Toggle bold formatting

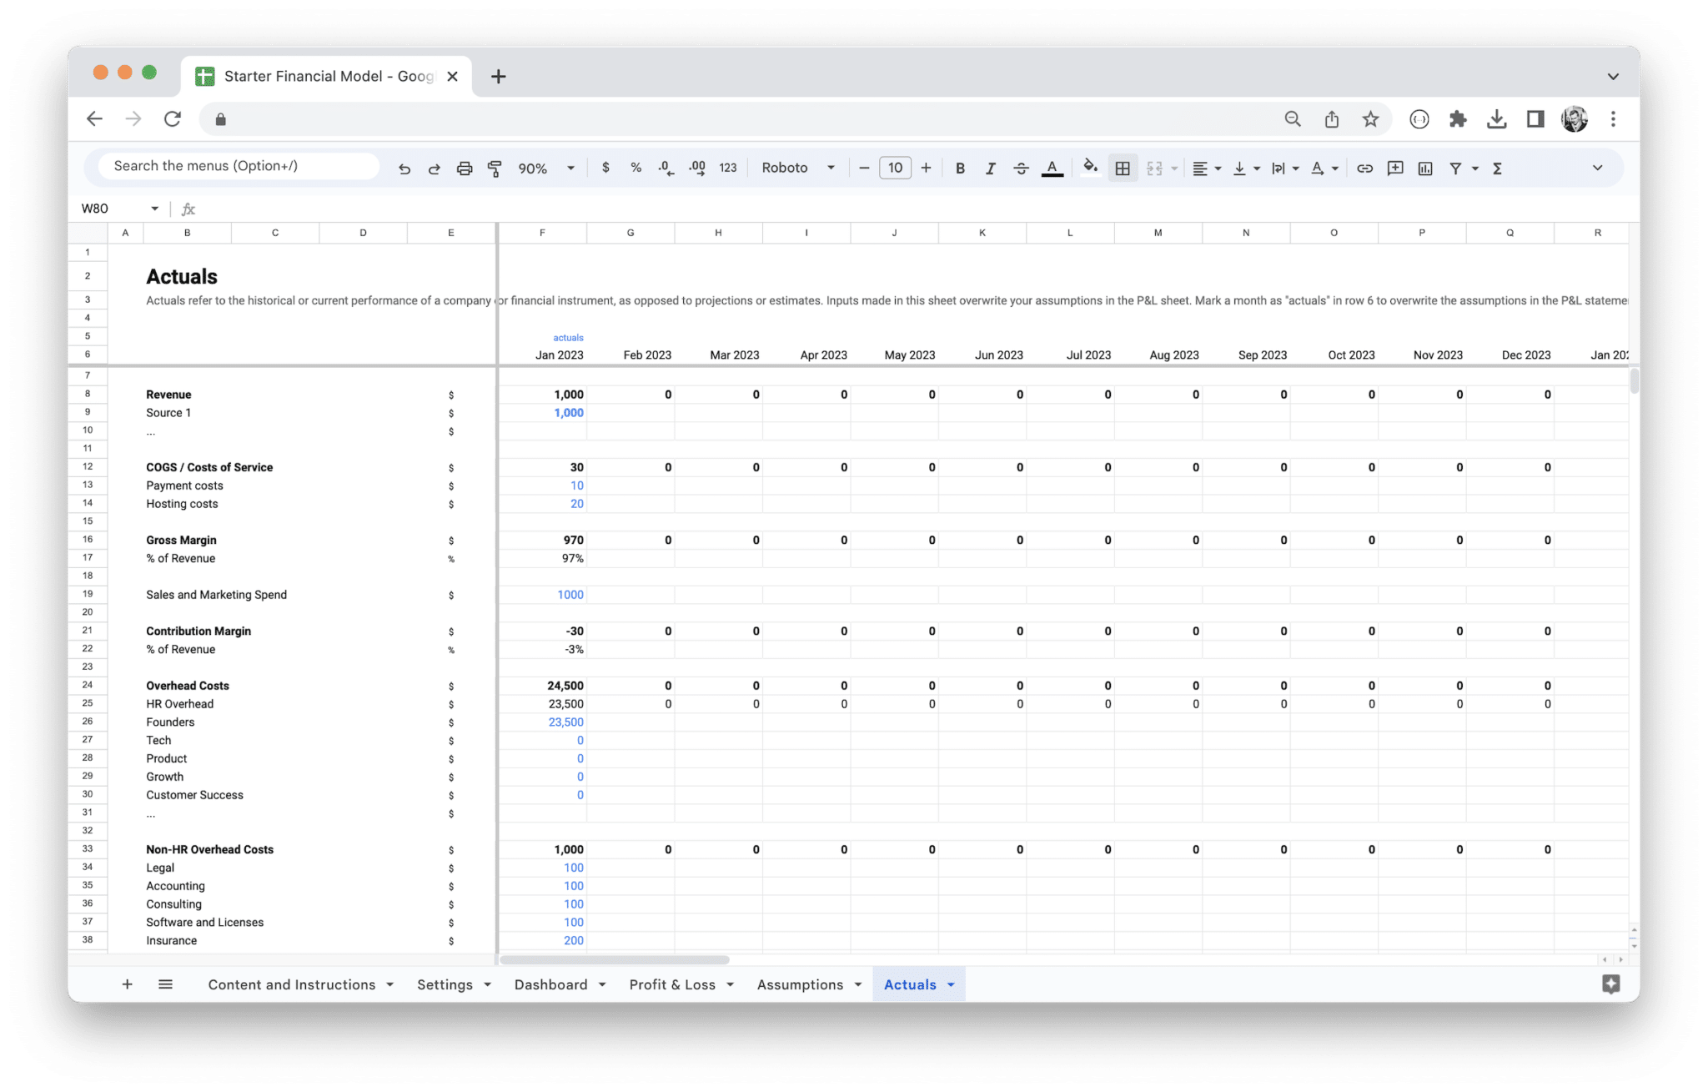tap(960, 168)
